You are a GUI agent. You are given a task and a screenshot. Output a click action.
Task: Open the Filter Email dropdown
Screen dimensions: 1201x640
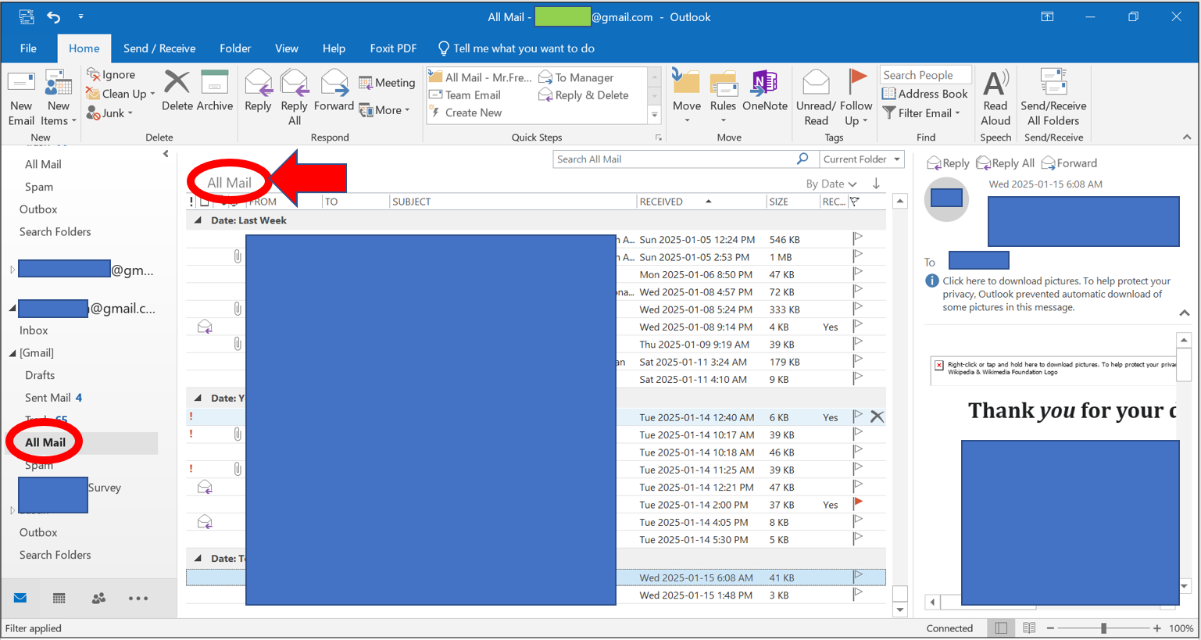(x=924, y=113)
